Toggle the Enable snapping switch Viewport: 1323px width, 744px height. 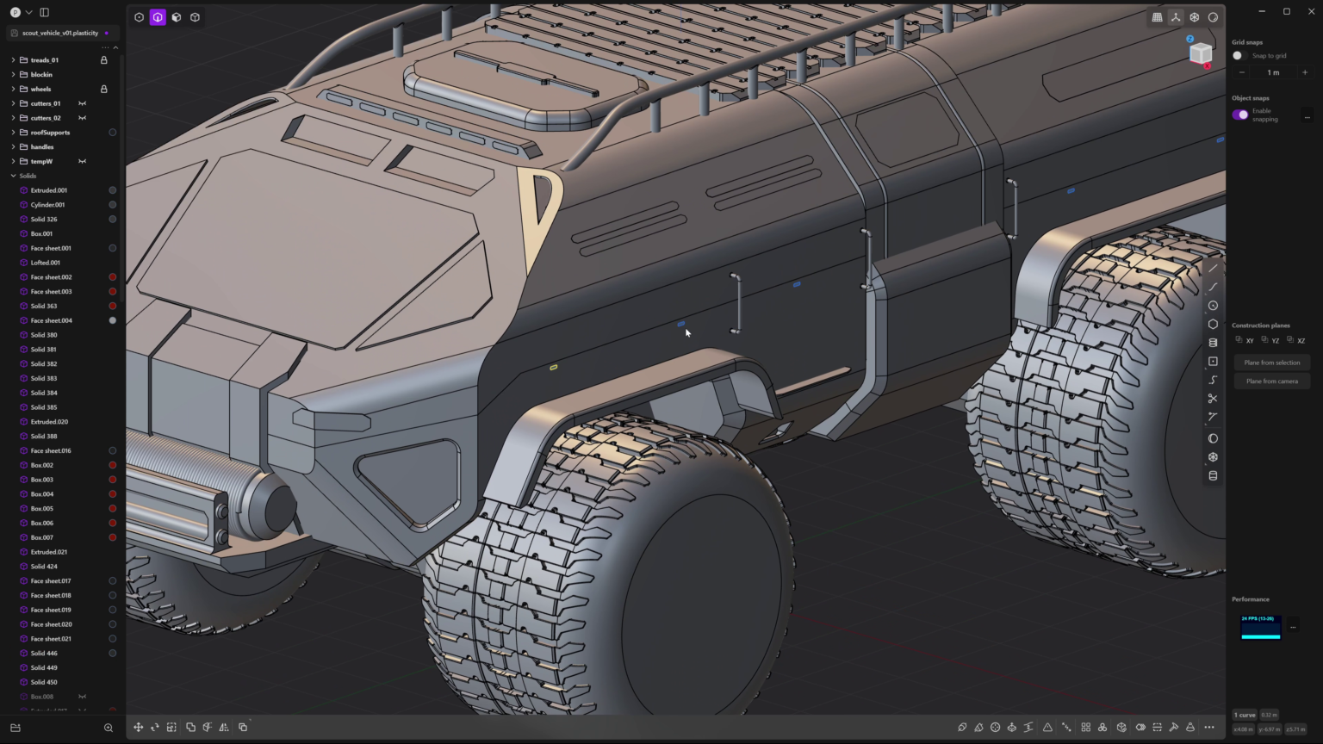coord(1240,115)
